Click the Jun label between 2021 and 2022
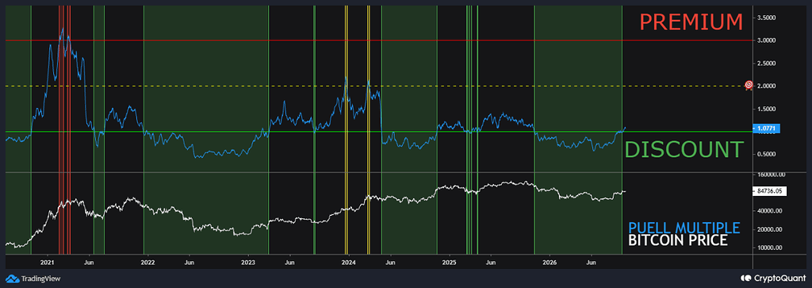 (90, 263)
